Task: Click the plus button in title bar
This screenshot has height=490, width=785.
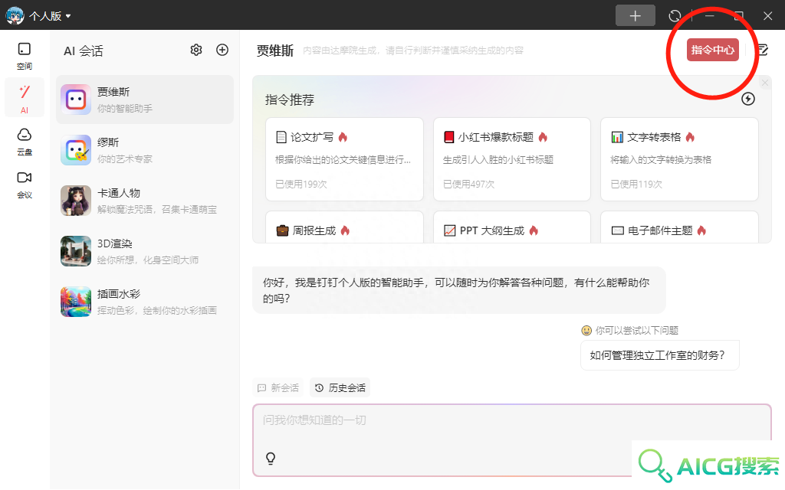Action: [636, 16]
